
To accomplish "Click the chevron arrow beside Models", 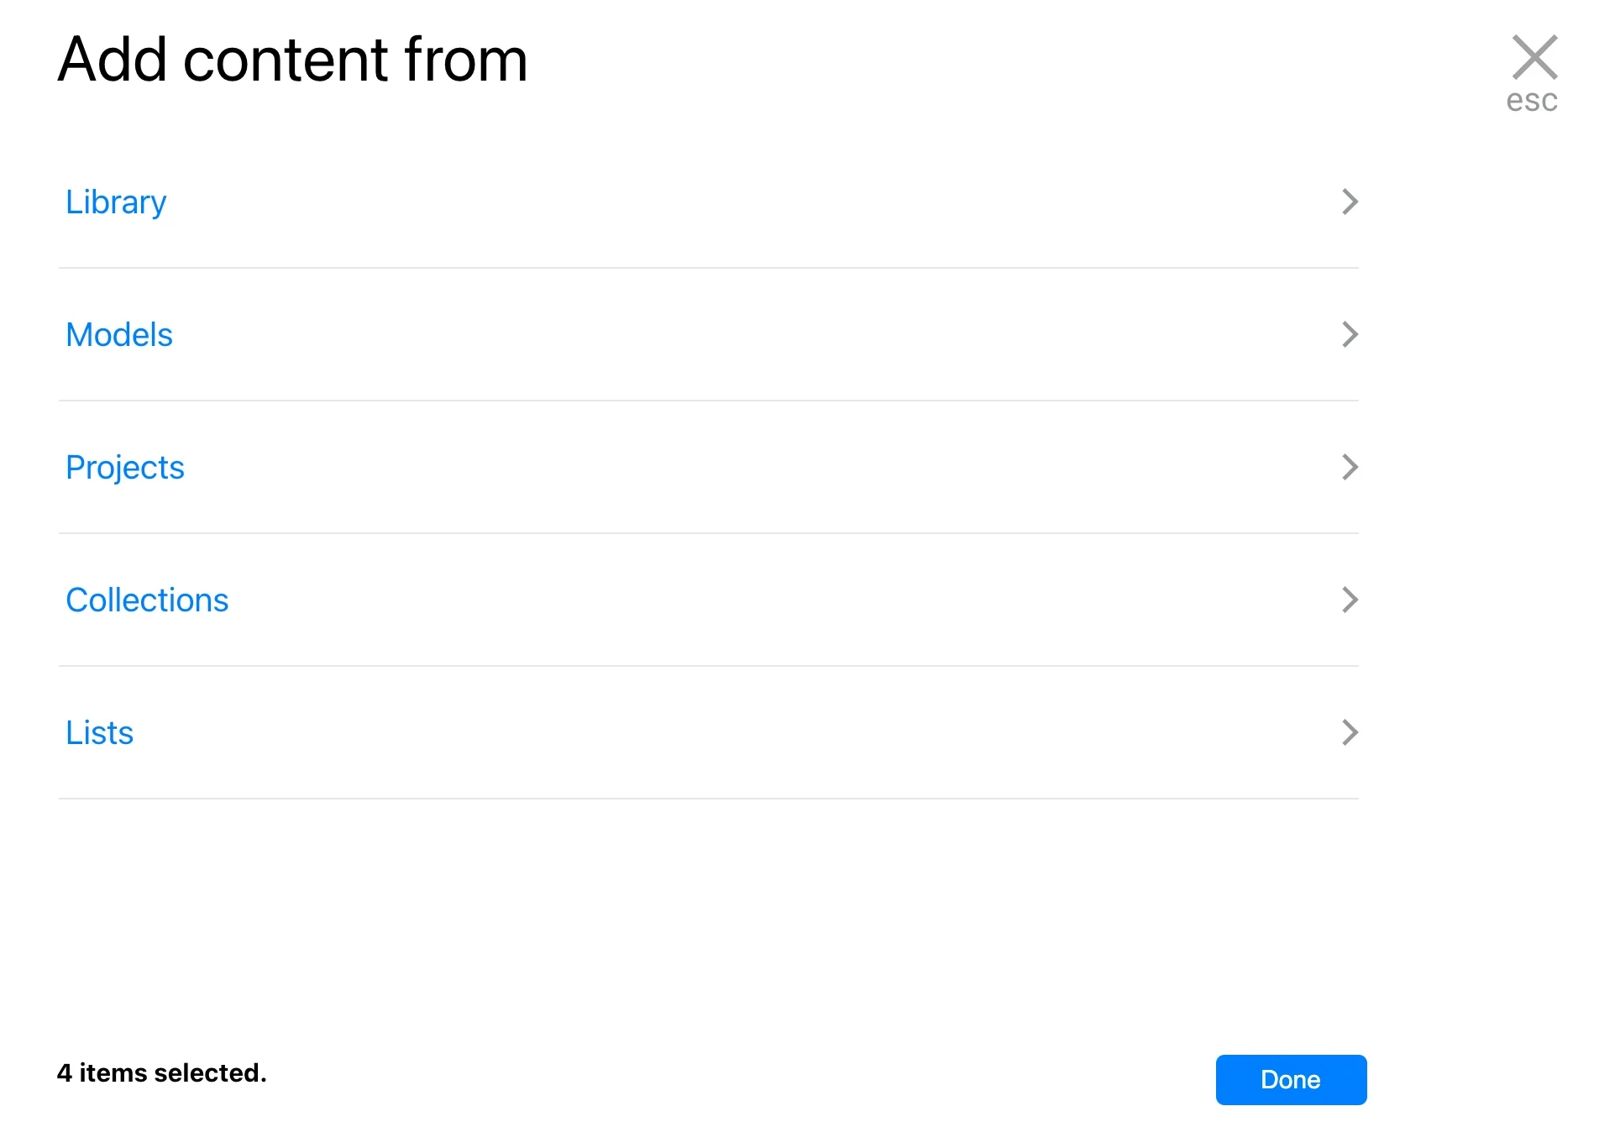I will tap(1350, 334).
